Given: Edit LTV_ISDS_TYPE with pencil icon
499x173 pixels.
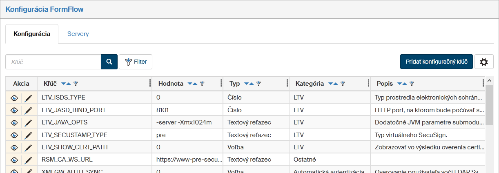Looking at the screenshot, I should (28, 98).
